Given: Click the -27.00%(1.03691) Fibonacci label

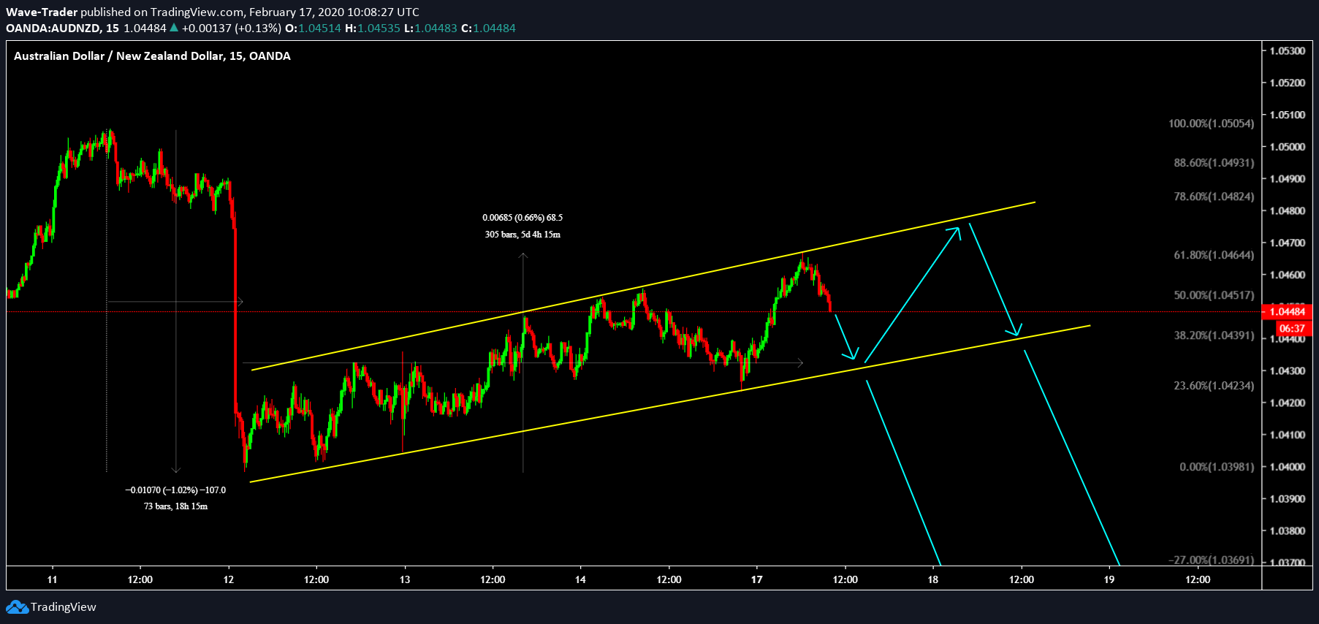Looking at the screenshot, I should [x=1211, y=560].
